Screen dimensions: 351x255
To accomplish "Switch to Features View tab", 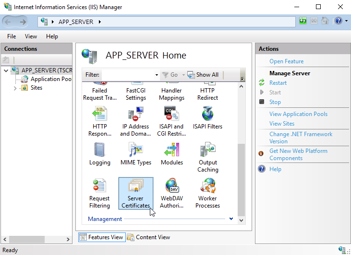I will pos(102,237).
